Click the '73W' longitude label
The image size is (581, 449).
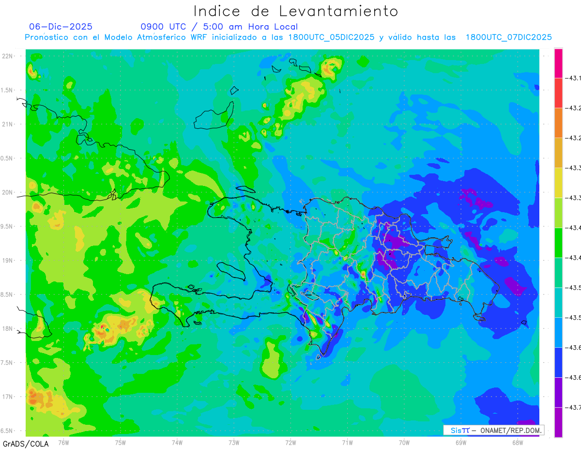coord(234,442)
